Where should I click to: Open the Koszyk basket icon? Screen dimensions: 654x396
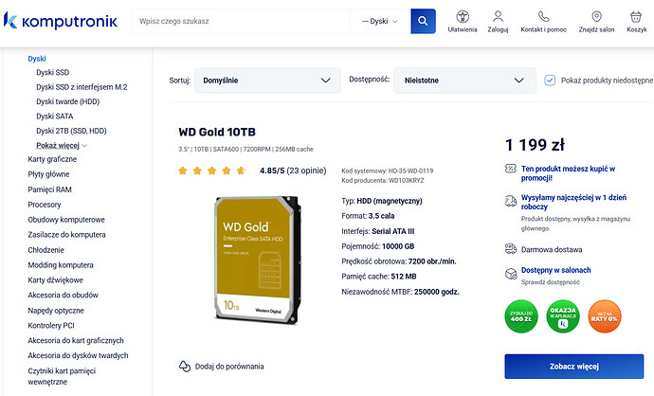[636, 17]
